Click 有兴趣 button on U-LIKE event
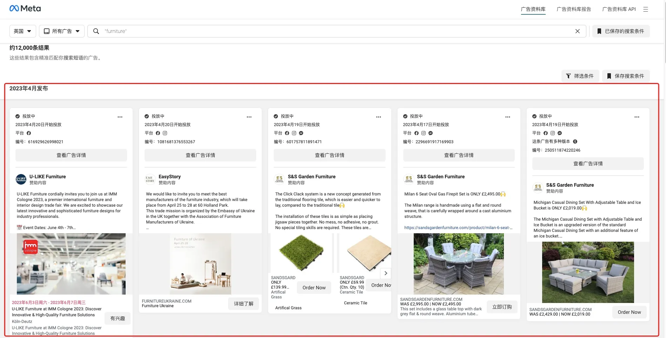666x338 pixels. click(118, 318)
